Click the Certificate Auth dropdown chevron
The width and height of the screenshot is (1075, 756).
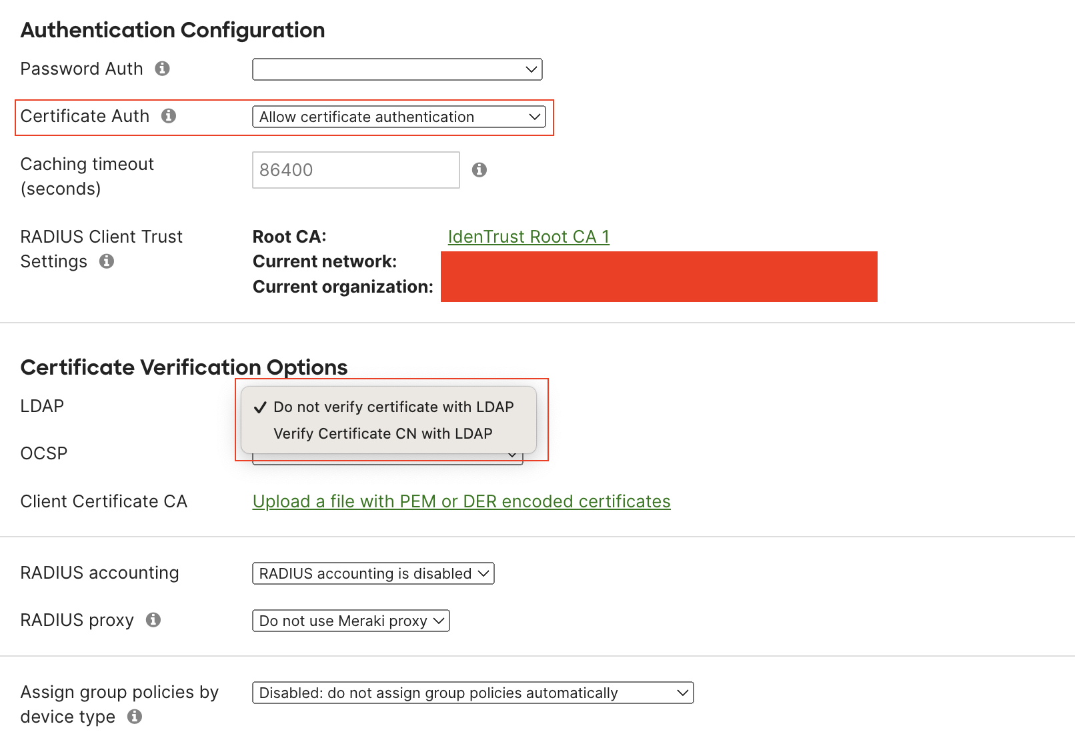tap(533, 117)
